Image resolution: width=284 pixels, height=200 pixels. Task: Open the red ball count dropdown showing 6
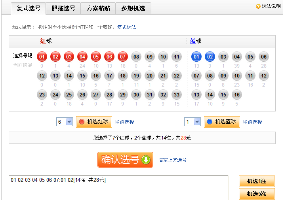(x=64, y=122)
